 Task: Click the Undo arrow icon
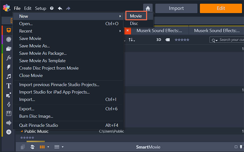pyautogui.click(x=60, y=8)
